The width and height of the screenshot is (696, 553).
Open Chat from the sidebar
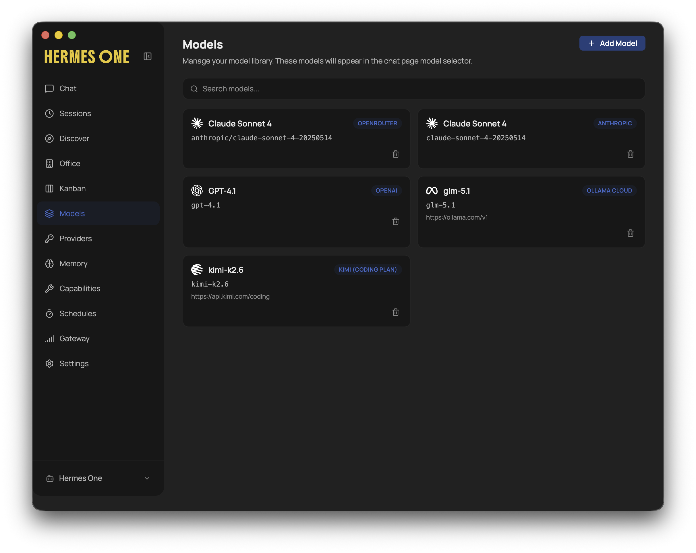[x=98, y=89]
